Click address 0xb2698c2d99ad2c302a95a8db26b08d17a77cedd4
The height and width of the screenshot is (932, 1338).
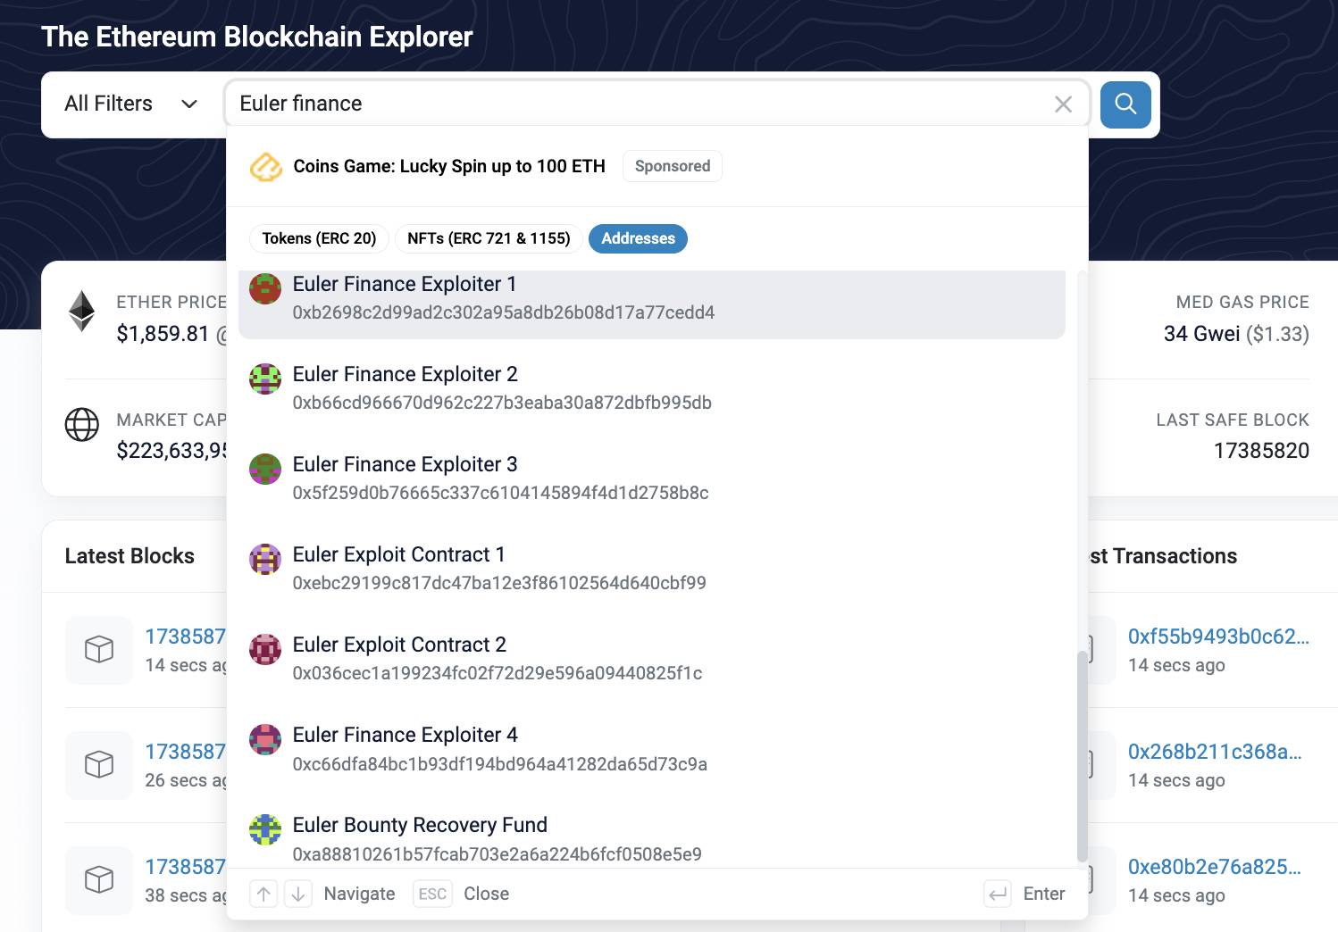pyautogui.click(x=504, y=312)
